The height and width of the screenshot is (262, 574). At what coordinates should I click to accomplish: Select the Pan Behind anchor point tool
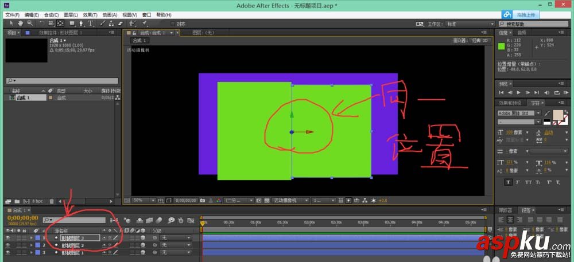60,24
